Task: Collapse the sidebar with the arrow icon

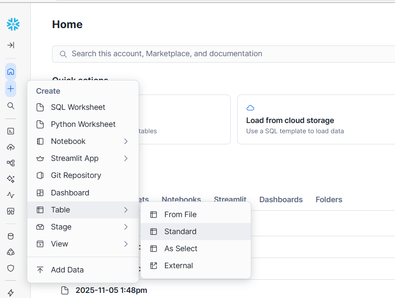Action: (x=11, y=45)
